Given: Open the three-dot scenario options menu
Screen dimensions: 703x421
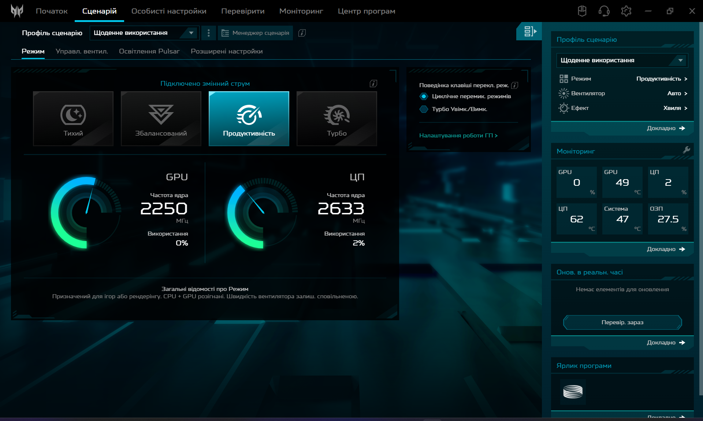Looking at the screenshot, I should [x=209, y=33].
